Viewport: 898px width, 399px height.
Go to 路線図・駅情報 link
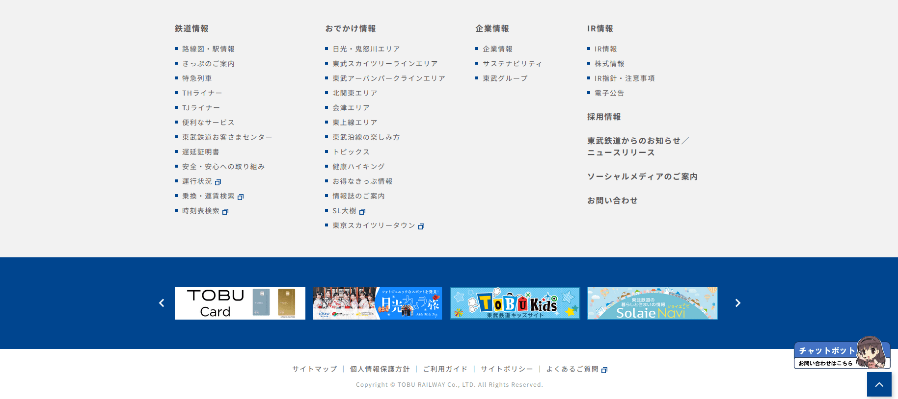click(x=208, y=49)
